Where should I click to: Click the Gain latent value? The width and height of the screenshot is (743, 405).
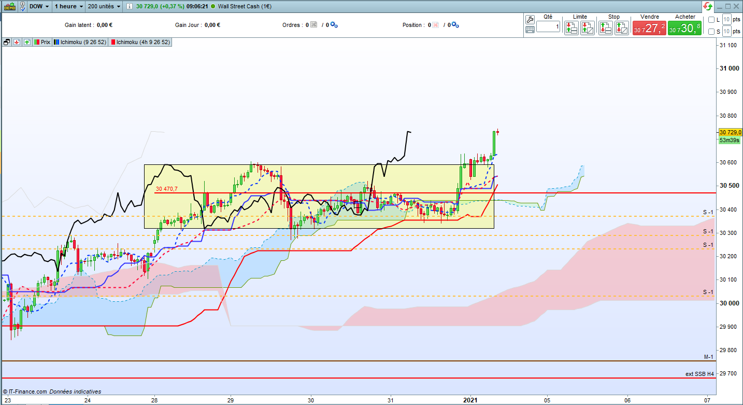pos(105,24)
